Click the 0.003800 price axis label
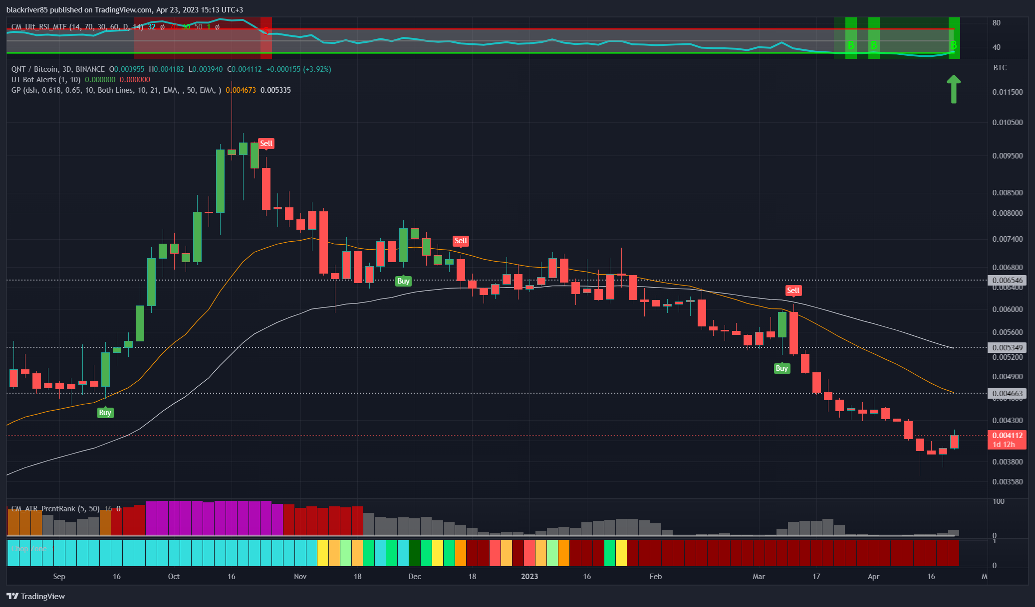 click(x=1008, y=462)
